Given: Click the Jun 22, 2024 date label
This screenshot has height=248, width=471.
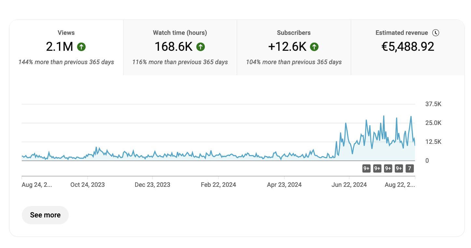Looking at the screenshot, I should click(349, 185).
